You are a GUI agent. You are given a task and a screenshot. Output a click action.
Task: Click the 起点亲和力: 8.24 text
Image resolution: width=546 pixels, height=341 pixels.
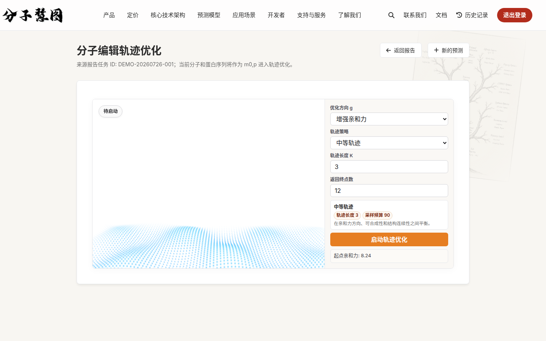pyautogui.click(x=352, y=256)
